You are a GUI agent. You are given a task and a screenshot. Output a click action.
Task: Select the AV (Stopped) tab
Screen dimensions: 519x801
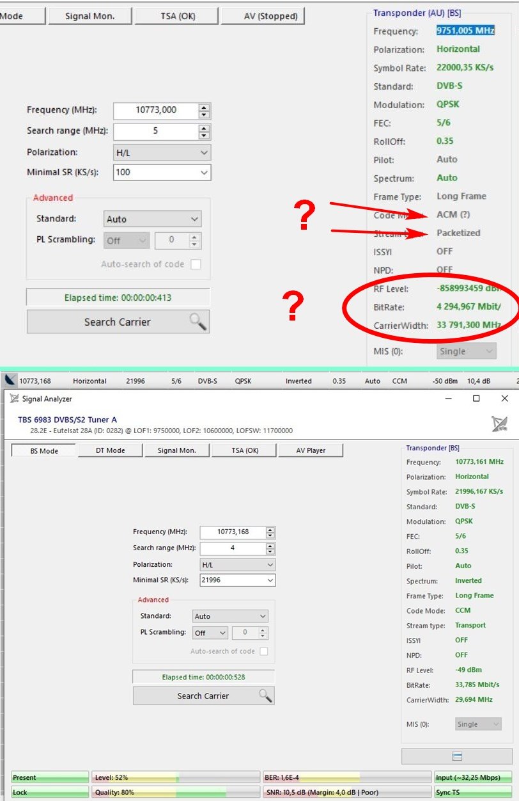[263, 16]
